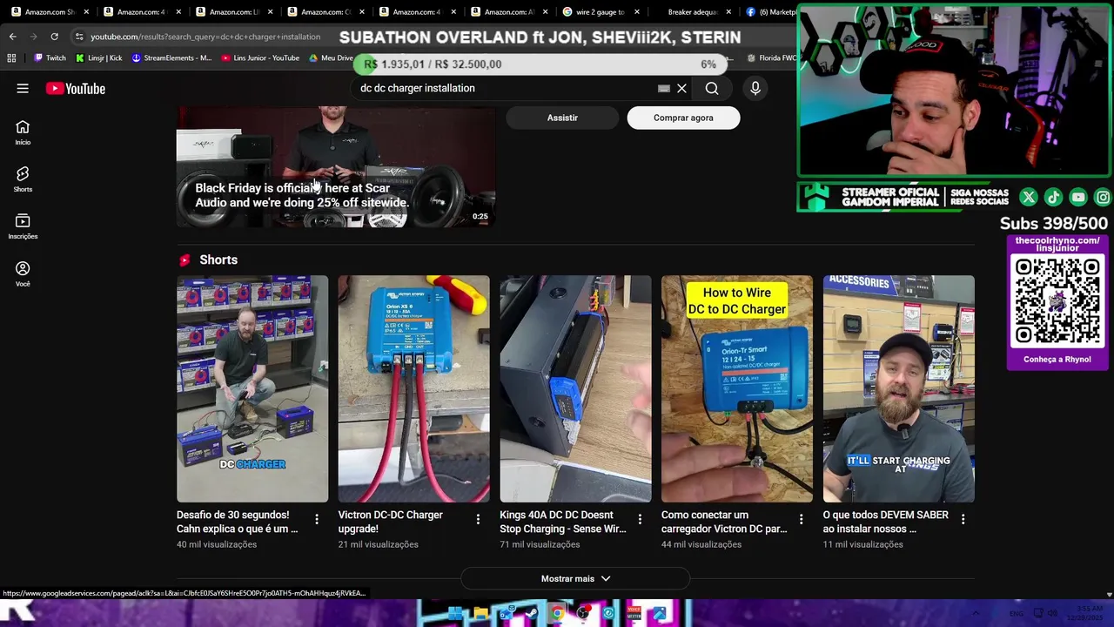Close the wire 2 gauge tab
The width and height of the screenshot is (1114, 627).
[637, 12]
